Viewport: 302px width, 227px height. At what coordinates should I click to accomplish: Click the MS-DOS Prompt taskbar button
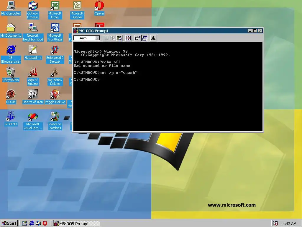pos(76,223)
